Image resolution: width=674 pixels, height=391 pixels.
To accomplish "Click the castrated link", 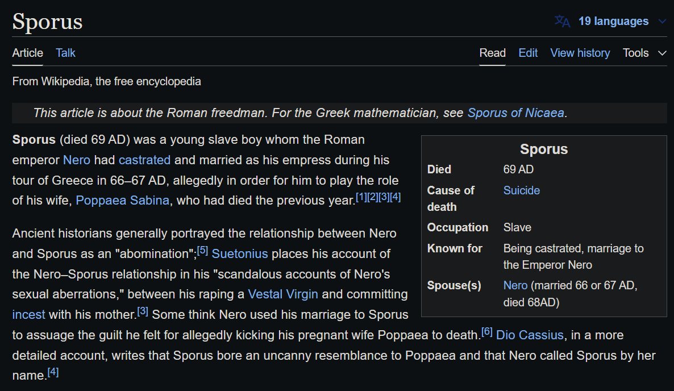I will click(144, 160).
